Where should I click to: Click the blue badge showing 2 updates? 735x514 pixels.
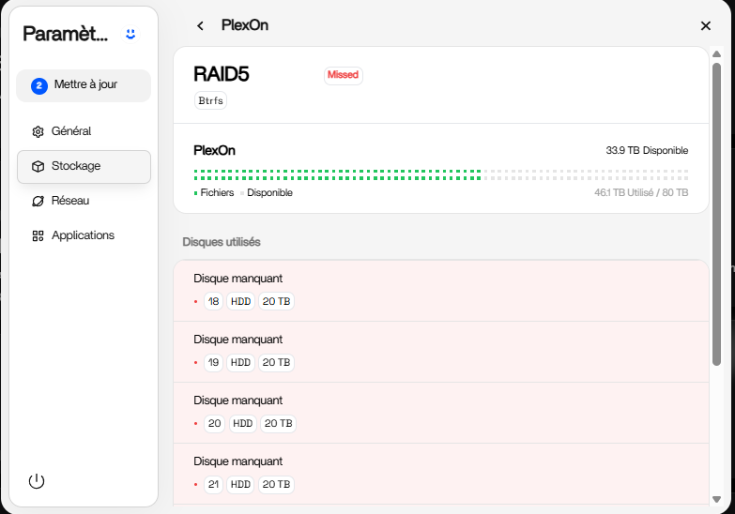(39, 85)
